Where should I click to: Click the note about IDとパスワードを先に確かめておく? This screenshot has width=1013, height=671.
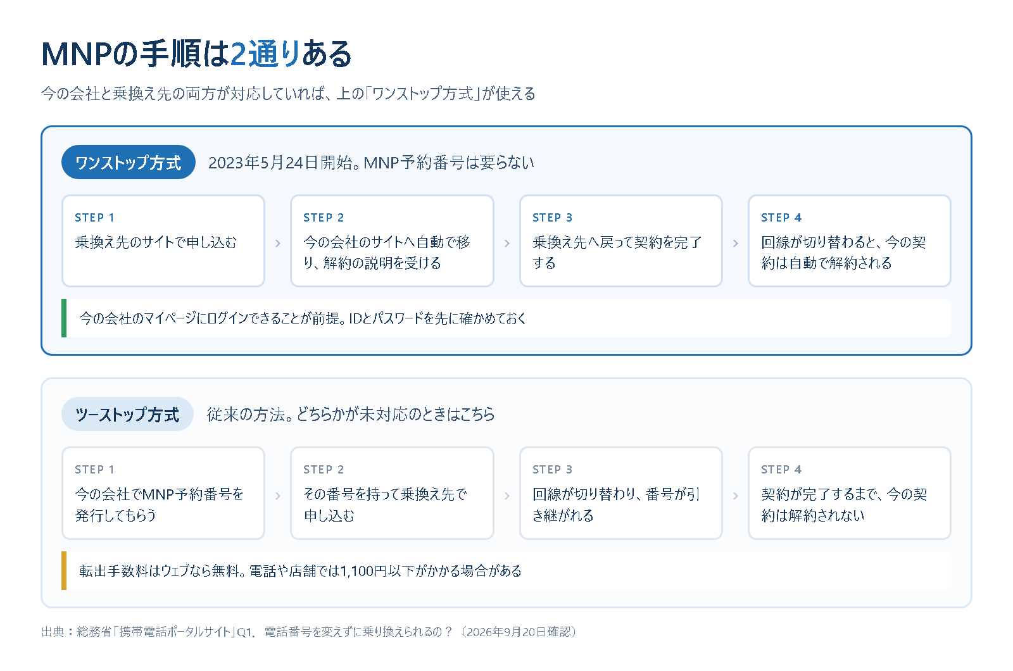507,318
